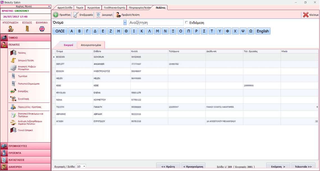Click the Επεξεργασία edit pencil icon
The height and width of the screenshot is (171, 320).
[x=76, y=15]
